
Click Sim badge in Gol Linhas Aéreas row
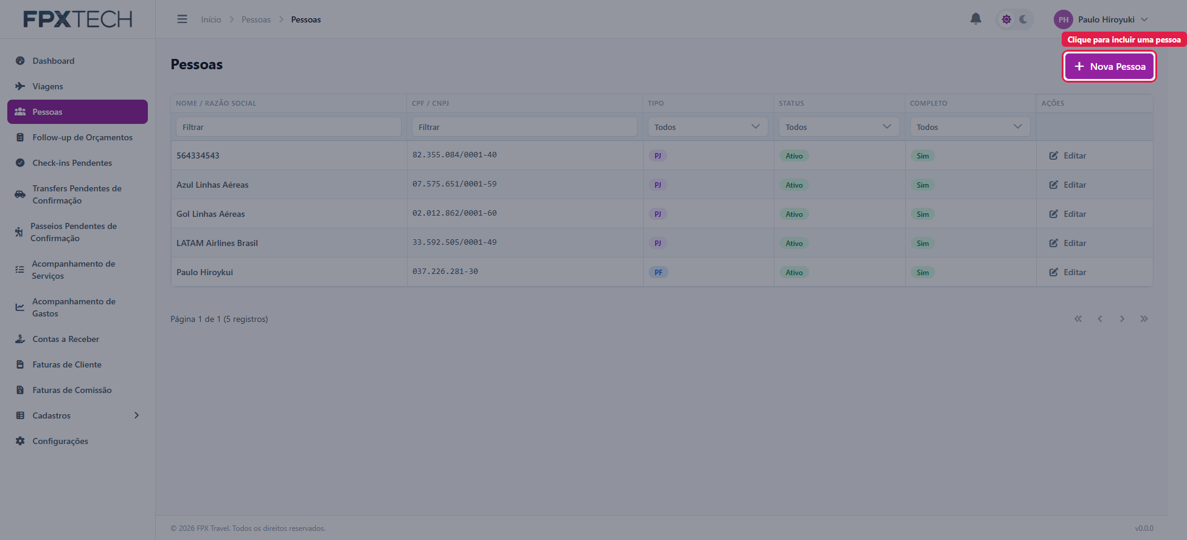pyautogui.click(x=922, y=214)
